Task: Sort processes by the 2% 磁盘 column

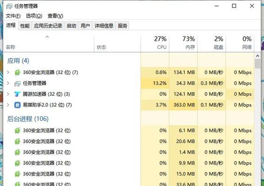Action: (x=212, y=43)
